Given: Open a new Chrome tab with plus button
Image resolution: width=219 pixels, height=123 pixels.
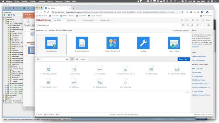Looking at the screenshot, I should [74, 8].
